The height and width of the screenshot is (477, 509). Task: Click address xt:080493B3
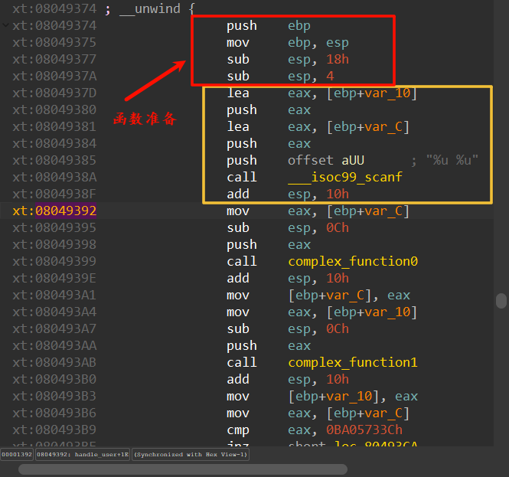[x=54, y=396]
